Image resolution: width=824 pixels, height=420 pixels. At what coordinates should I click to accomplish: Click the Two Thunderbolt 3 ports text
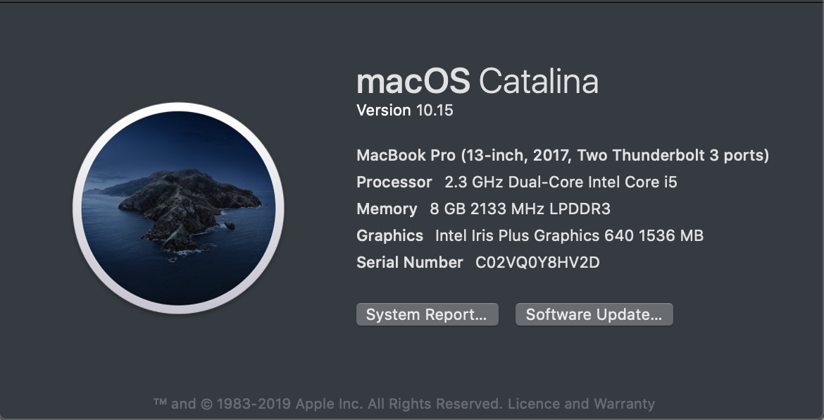690,155
